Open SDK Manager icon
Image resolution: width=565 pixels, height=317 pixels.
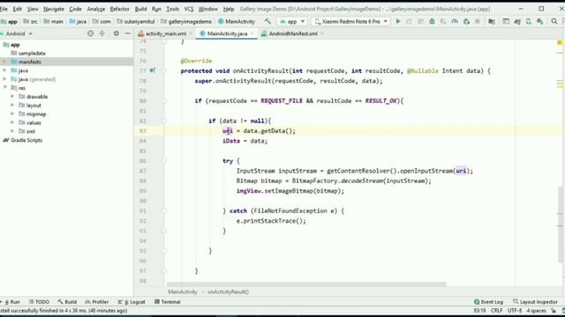click(539, 21)
